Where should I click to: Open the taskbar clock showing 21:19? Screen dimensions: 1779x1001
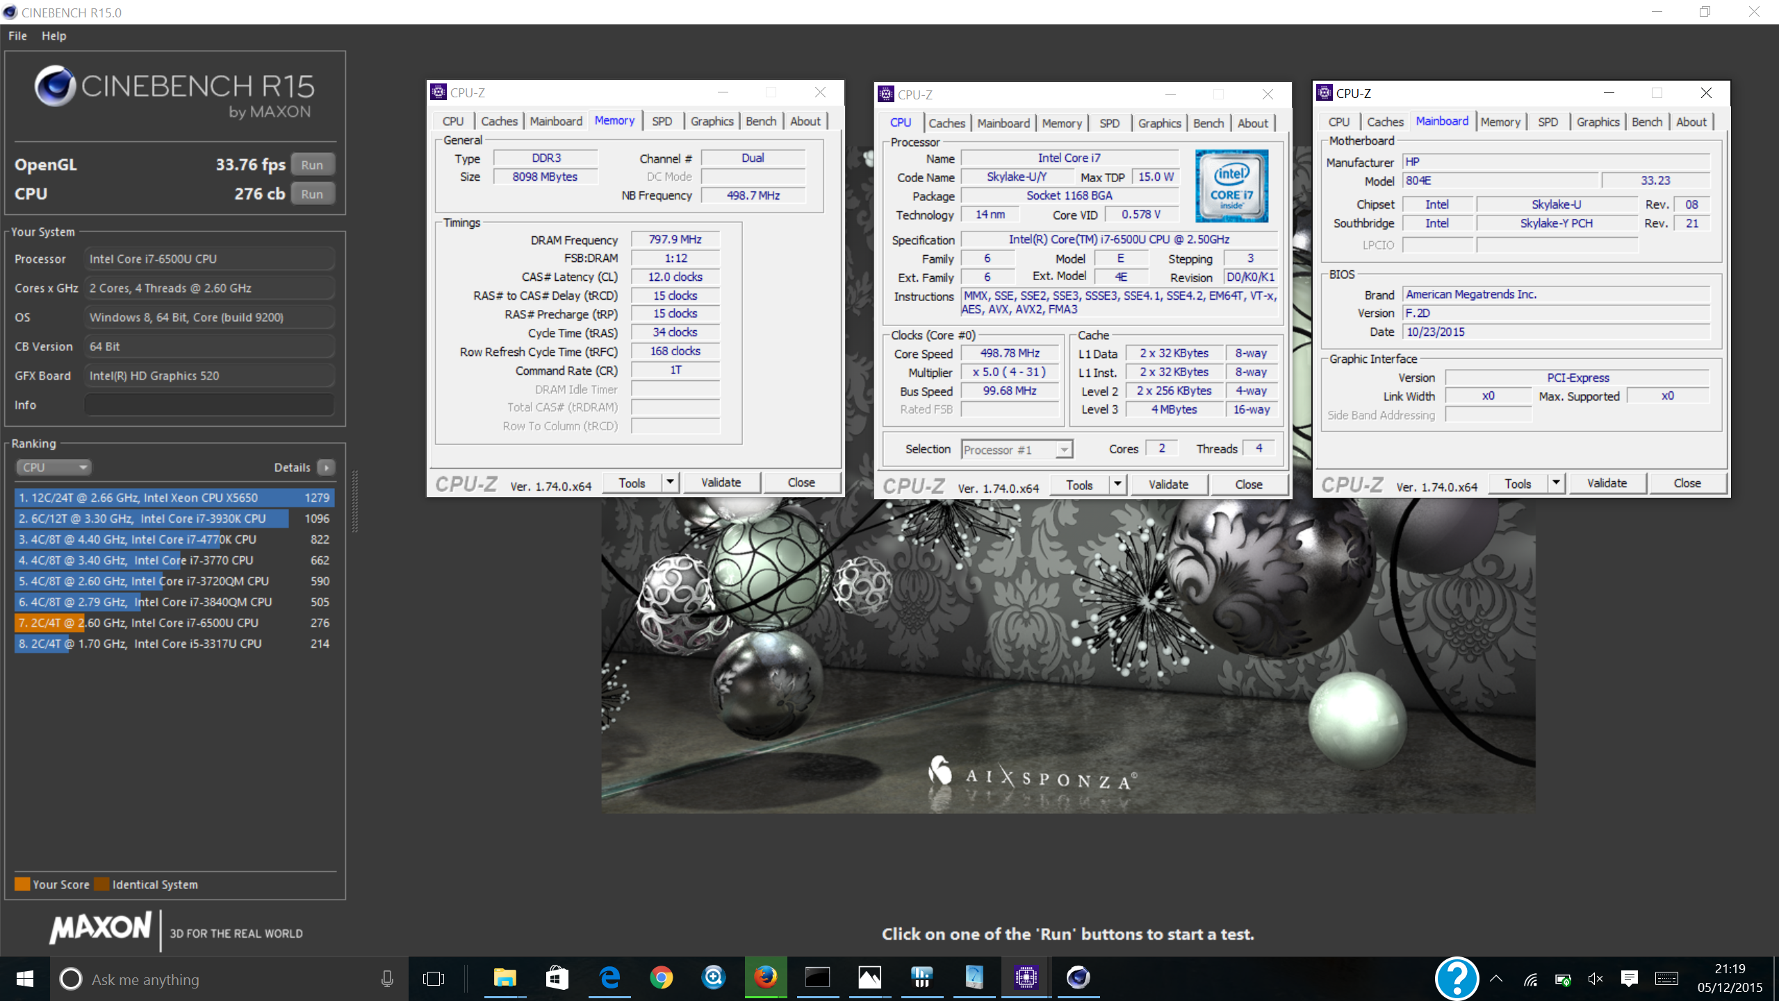click(x=1730, y=978)
